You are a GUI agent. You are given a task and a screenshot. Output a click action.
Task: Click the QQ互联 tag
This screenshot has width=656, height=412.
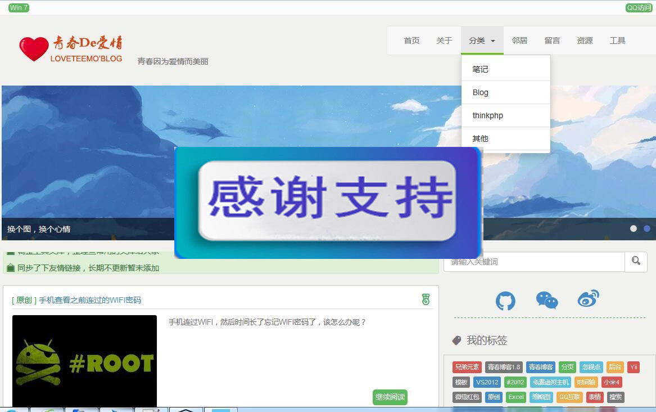pyautogui.click(x=569, y=397)
